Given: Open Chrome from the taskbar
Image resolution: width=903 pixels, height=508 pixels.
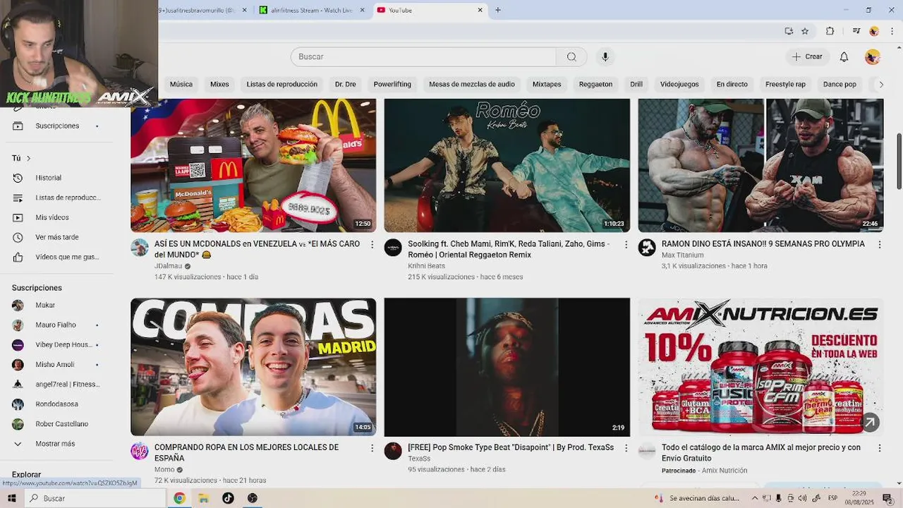Looking at the screenshot, I should (179, 498).
